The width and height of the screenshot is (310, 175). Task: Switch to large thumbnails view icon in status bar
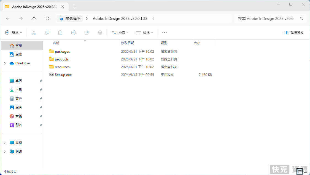pyautogui.click(x=306, y=171)
